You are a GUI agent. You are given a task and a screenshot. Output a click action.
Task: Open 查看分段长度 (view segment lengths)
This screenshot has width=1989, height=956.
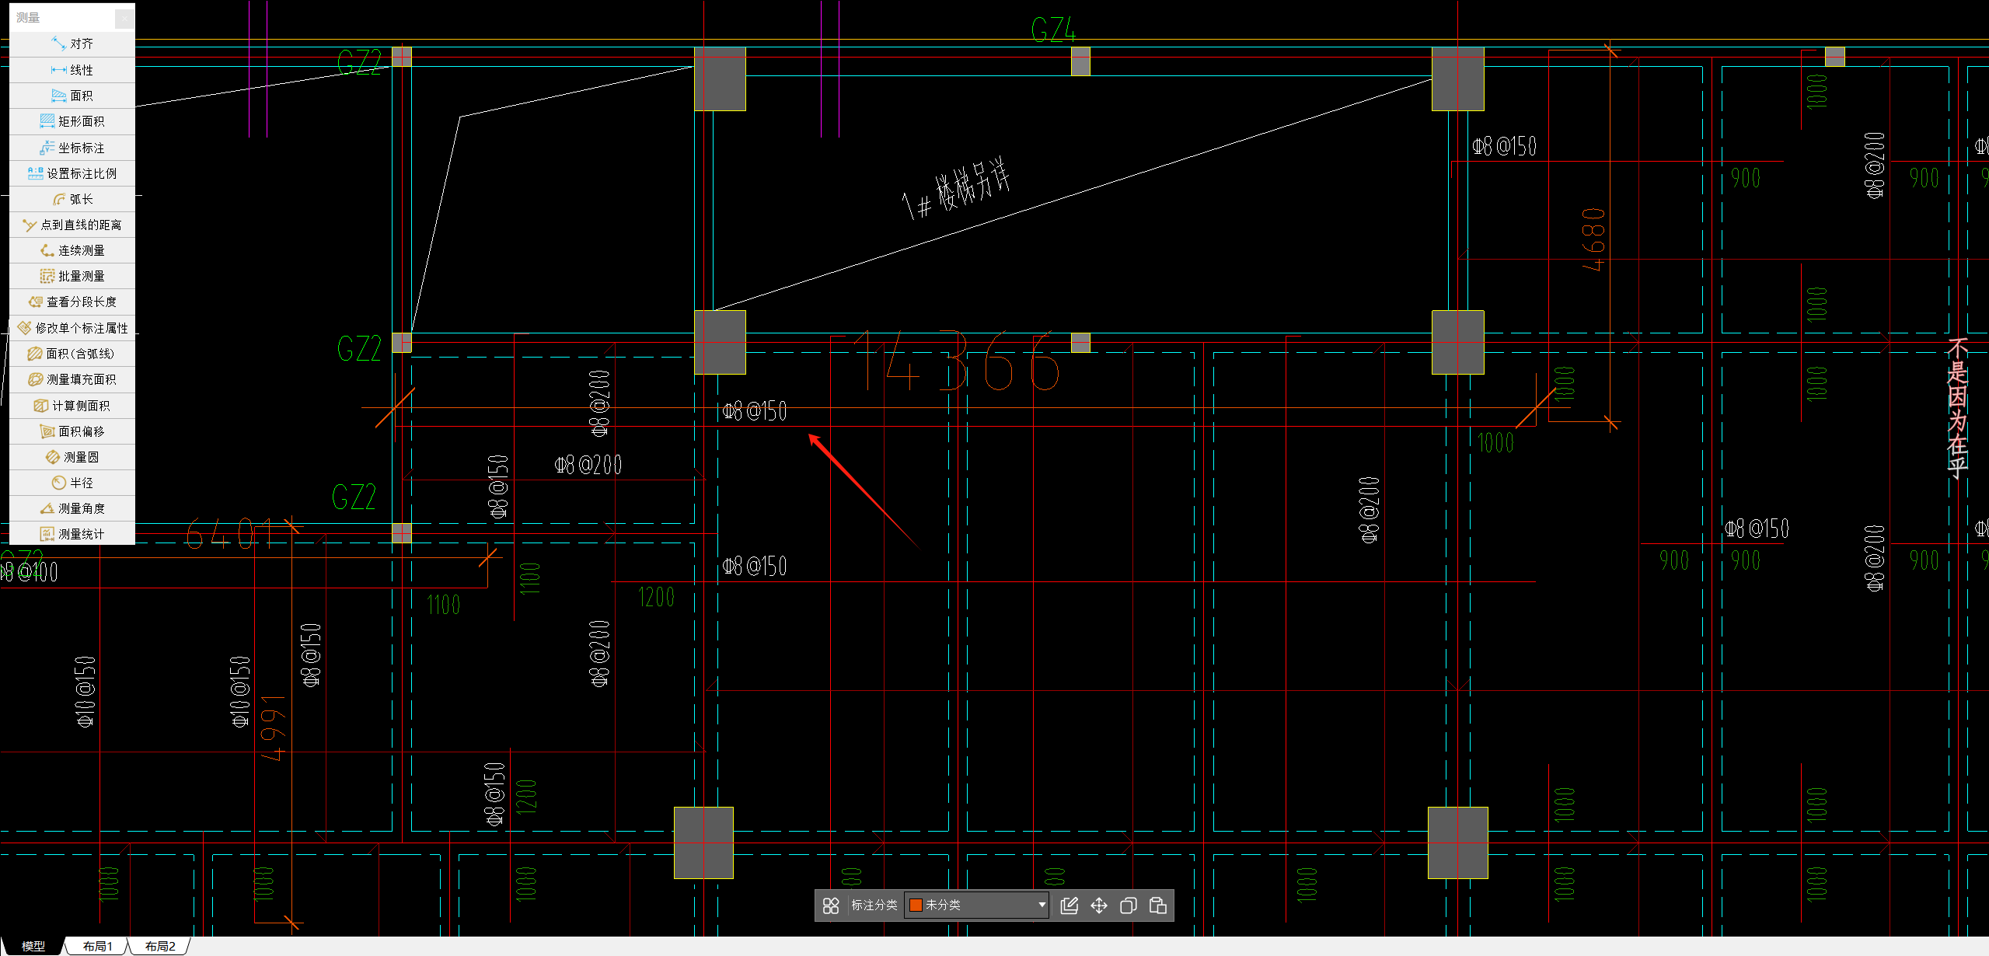click(x=72, y=302)
